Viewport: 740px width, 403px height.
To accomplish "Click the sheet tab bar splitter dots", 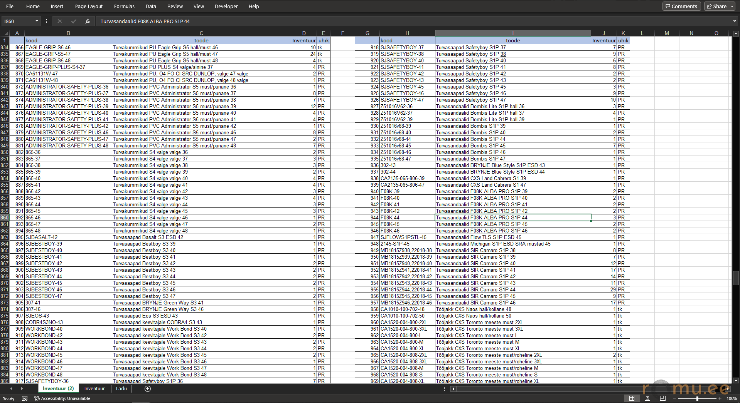I will (444, 389).
